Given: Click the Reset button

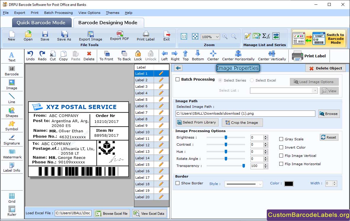Looking at the screenshot, I should 329,137.
